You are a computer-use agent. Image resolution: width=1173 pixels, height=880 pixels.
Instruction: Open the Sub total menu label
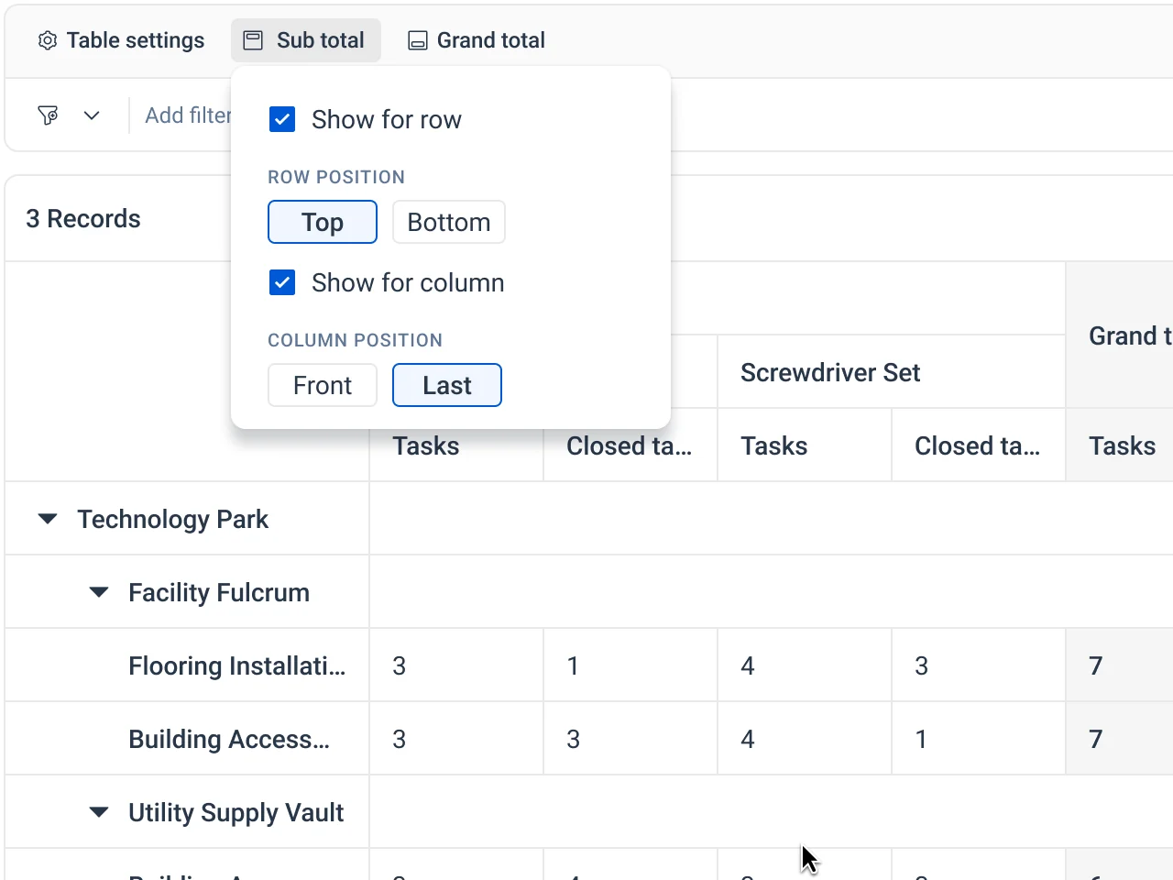(321, 40)
